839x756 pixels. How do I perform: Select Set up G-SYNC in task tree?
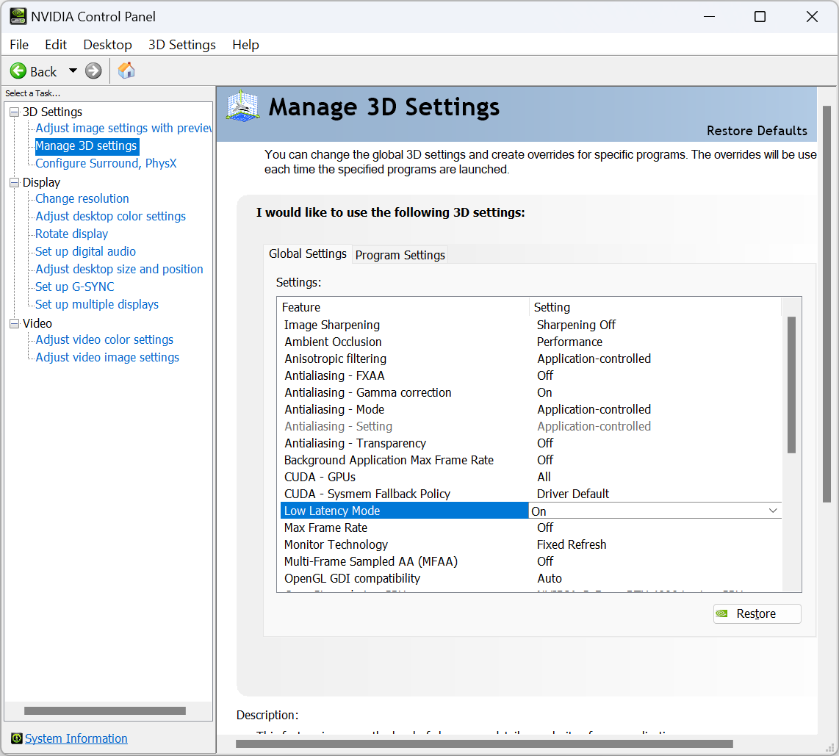[75, 287]
